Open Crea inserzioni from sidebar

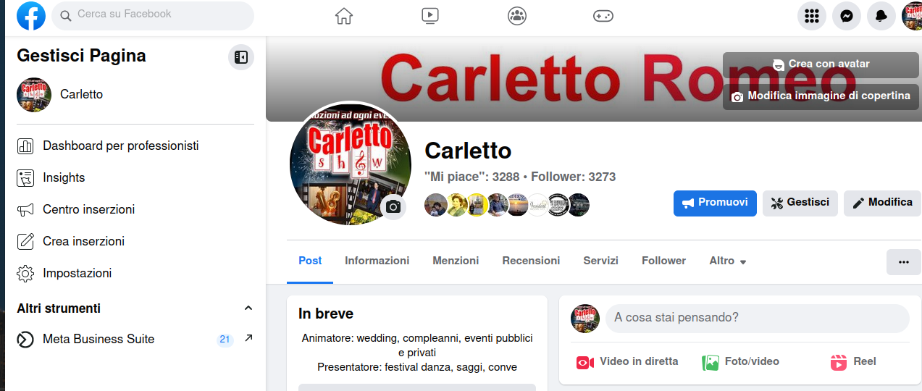tap(135, 242)
